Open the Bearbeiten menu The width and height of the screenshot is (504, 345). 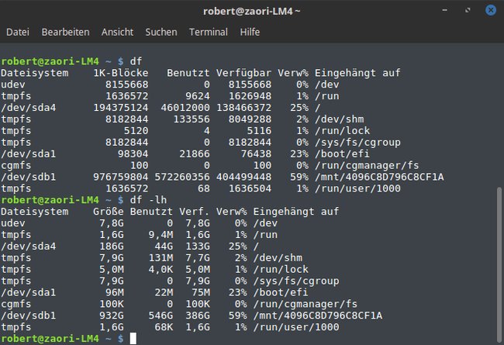66,32
